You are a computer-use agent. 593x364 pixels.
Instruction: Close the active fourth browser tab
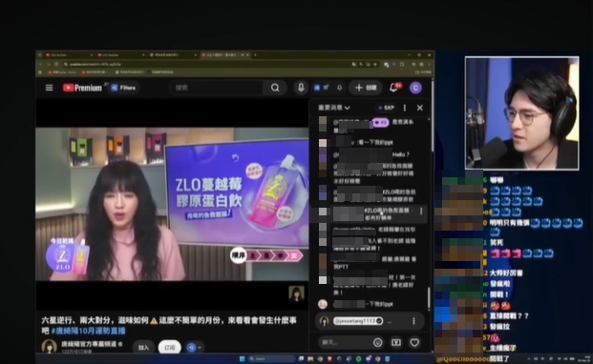pos(247,55)
